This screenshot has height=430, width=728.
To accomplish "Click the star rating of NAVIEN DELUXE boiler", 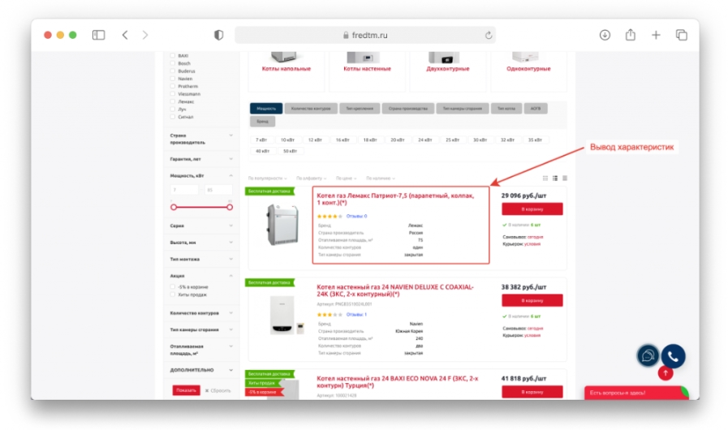I will [x=330, y=315].
